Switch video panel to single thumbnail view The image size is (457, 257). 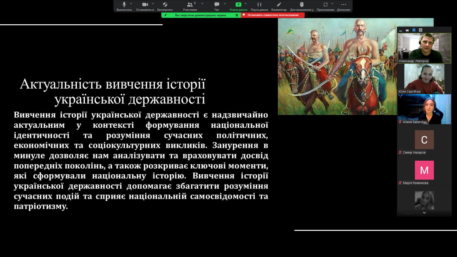point(407,30)
